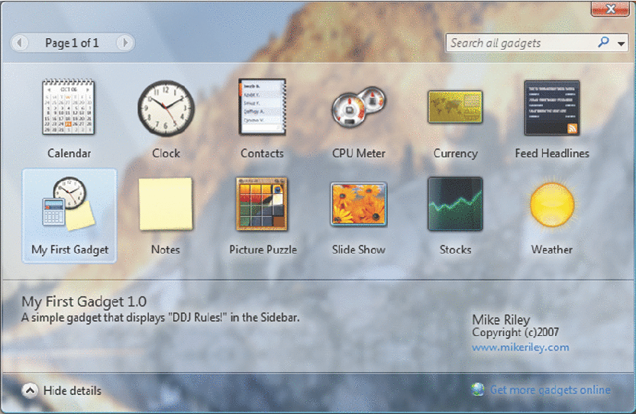Select the Calendar gadget icon
This screenshot has width=636, height=414.
69,108
